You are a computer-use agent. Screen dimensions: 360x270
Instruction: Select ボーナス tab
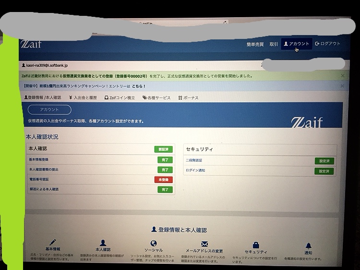188,98
